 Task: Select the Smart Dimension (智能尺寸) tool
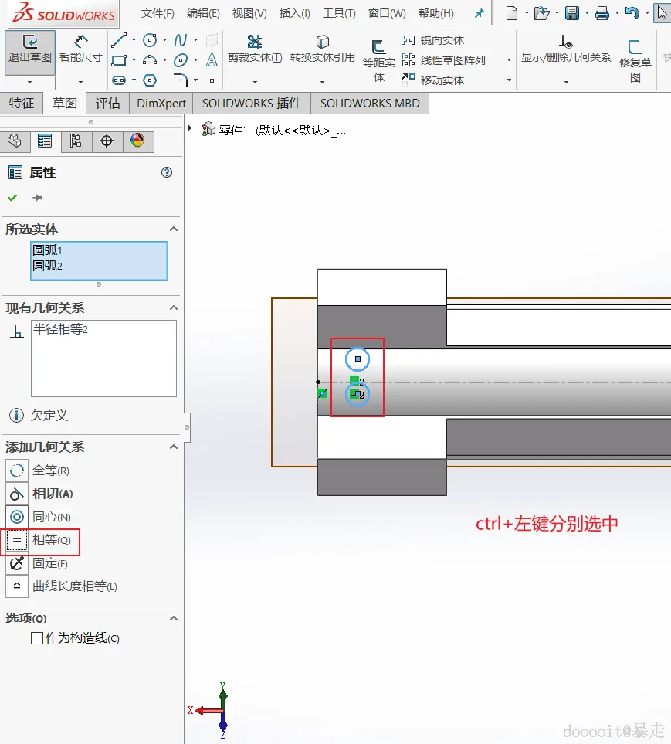click(x=80, y=49)
